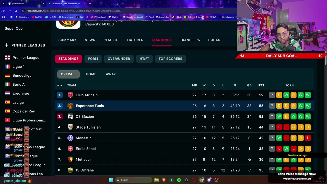Viewport: 327px width, 184px height.
Task: Switch to the NEWS tab
Action: [90, 40]
